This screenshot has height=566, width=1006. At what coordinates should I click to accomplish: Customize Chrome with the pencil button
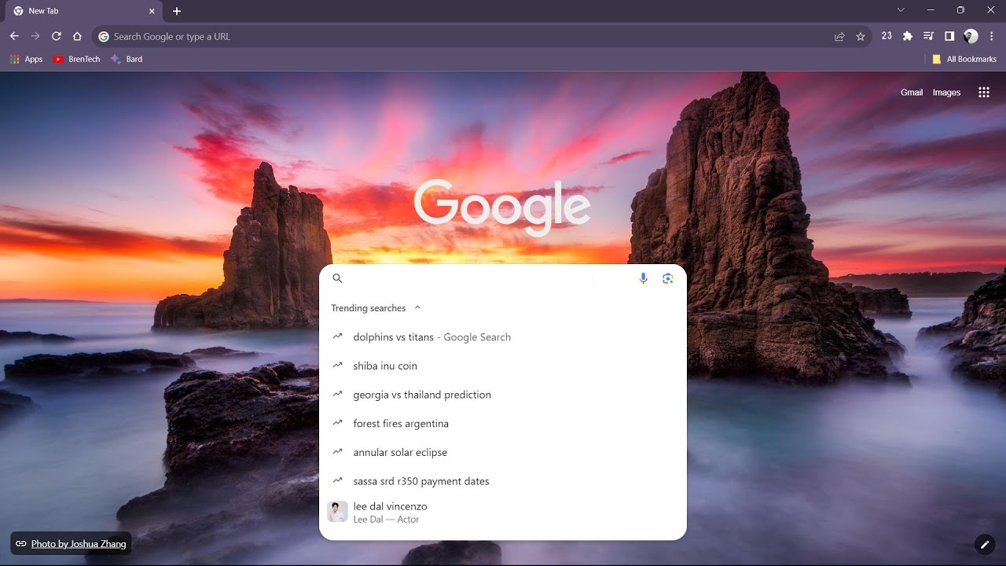click(x=984, y=544)
